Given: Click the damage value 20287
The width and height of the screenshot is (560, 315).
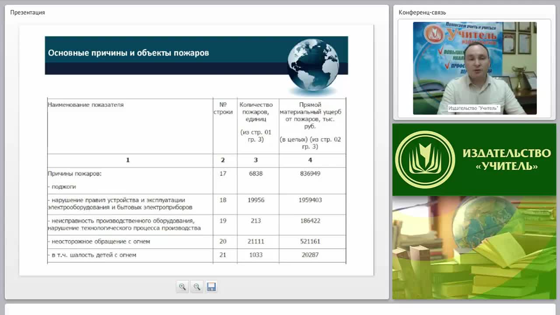Looking at the screenshot, I should click(x=310, y=255).
